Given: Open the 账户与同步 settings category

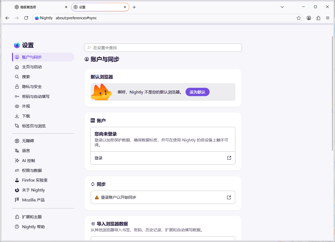Looking at the screenshot, I should (x=43, y=57).
